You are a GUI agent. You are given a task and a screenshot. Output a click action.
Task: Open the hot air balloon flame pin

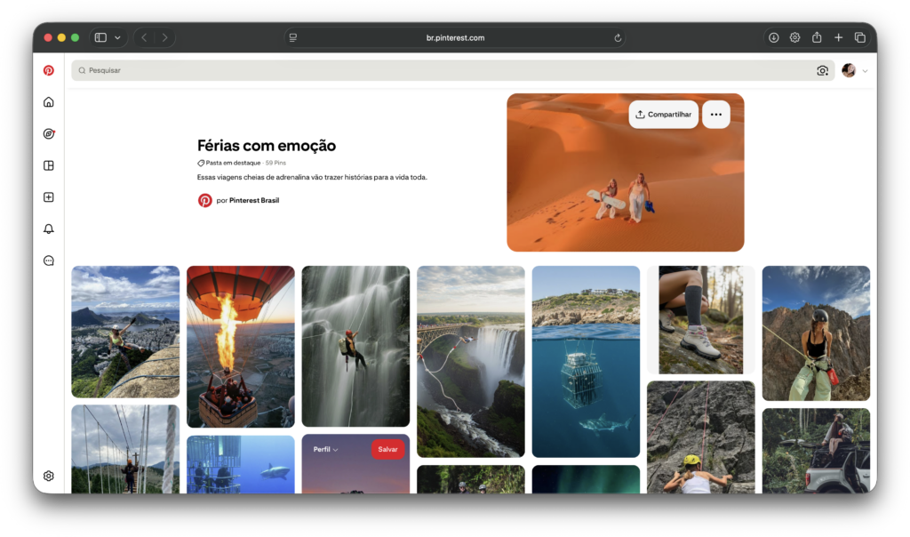pos(240,347)
